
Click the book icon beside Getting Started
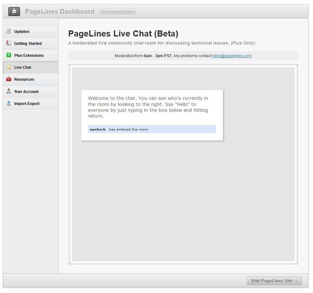point(9,44)
